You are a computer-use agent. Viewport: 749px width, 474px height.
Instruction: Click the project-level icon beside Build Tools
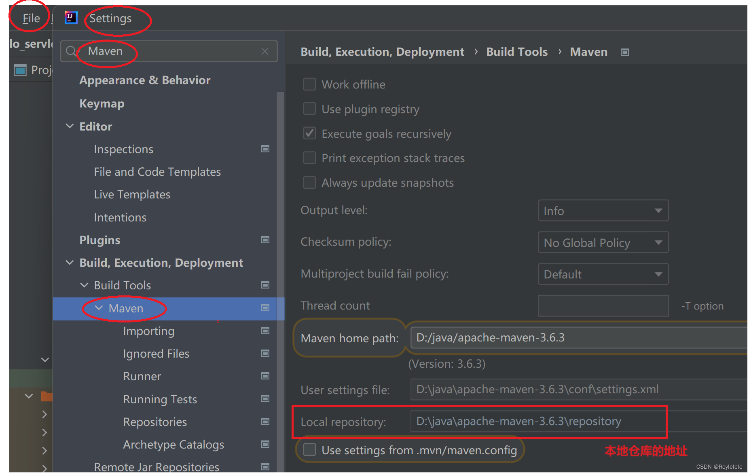pos(265,285)
